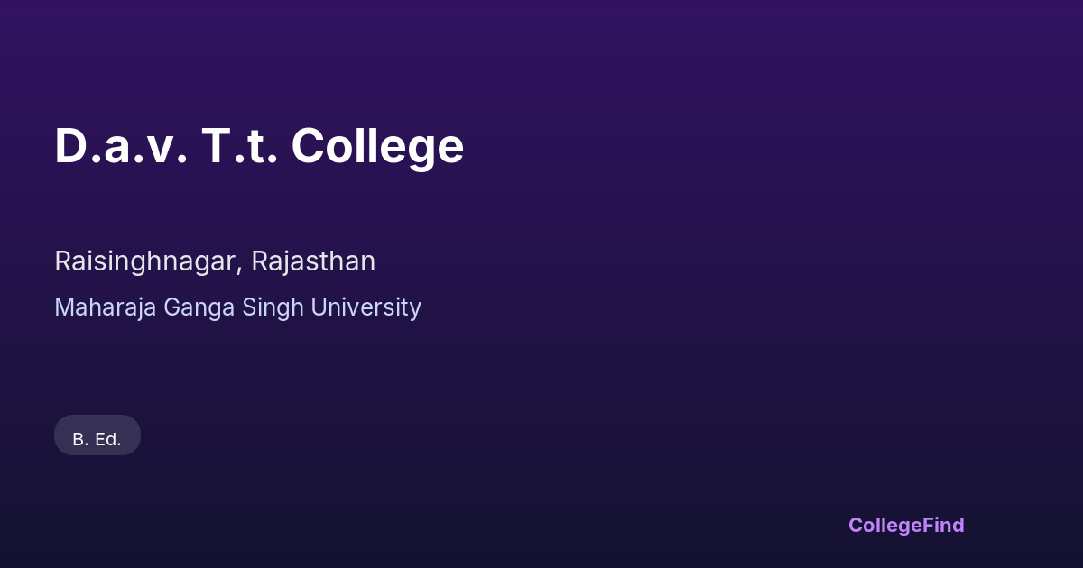Click "B." inside the course pill
The width and height of the screenshot is (1083, 568).
click(x=80, y=439)
